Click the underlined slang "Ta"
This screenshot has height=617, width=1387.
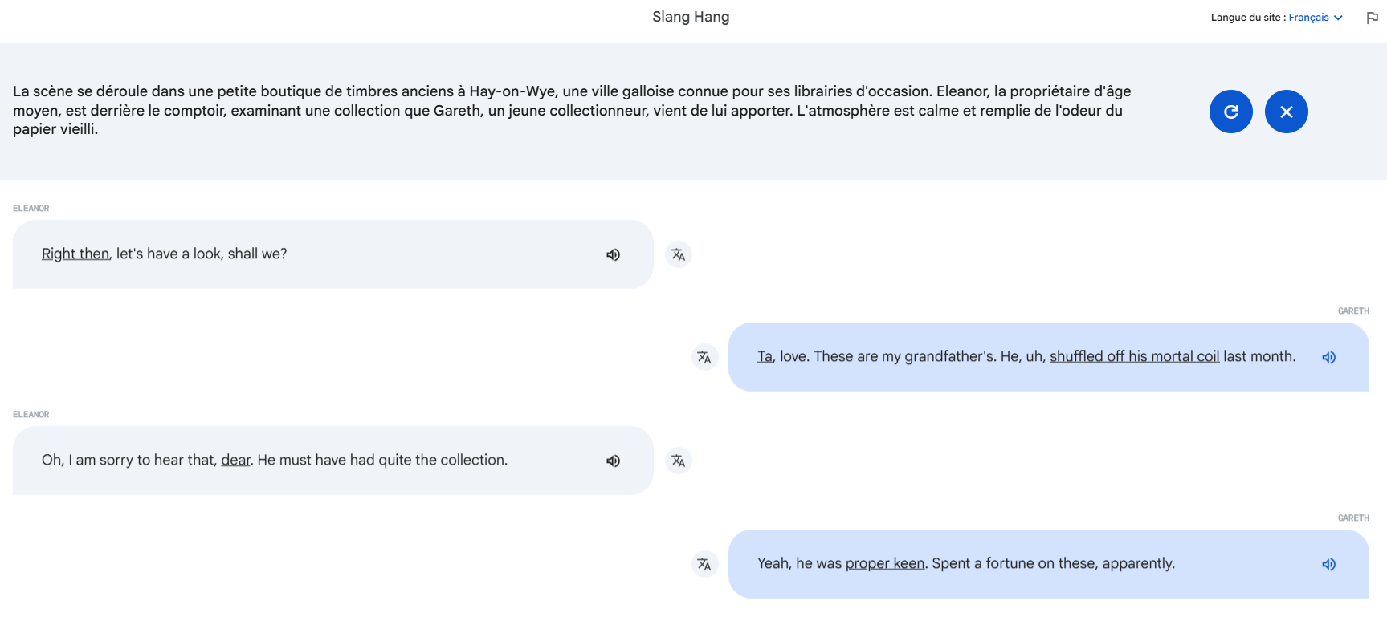coord(765,356)
